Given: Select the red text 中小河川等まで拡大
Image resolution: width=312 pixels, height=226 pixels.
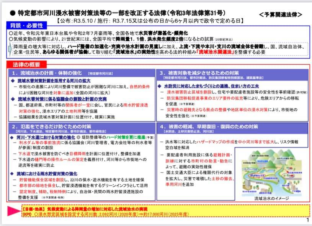Looking at the screenshot, I should (x=256, y=142).
